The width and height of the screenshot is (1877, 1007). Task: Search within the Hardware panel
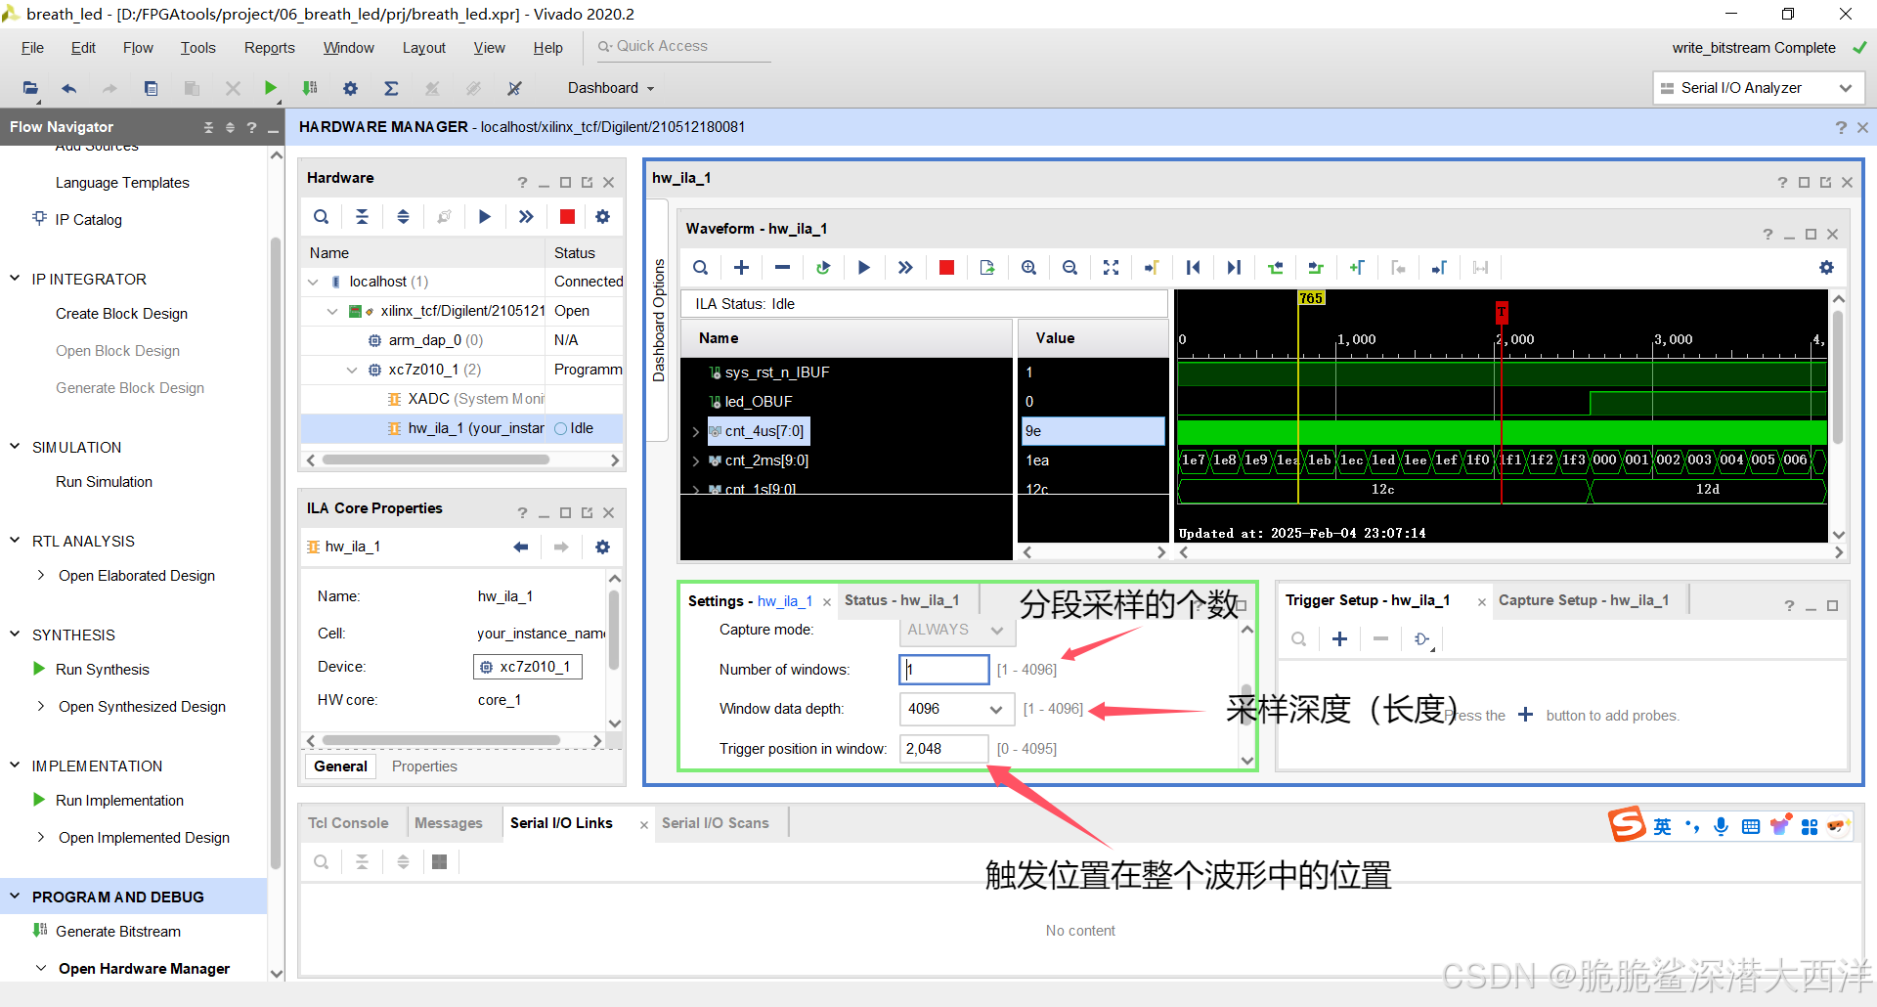click(x=321, y=217)
